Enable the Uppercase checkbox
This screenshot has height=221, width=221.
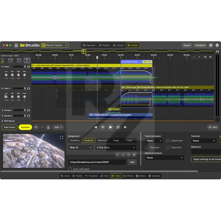click(168, 141)
